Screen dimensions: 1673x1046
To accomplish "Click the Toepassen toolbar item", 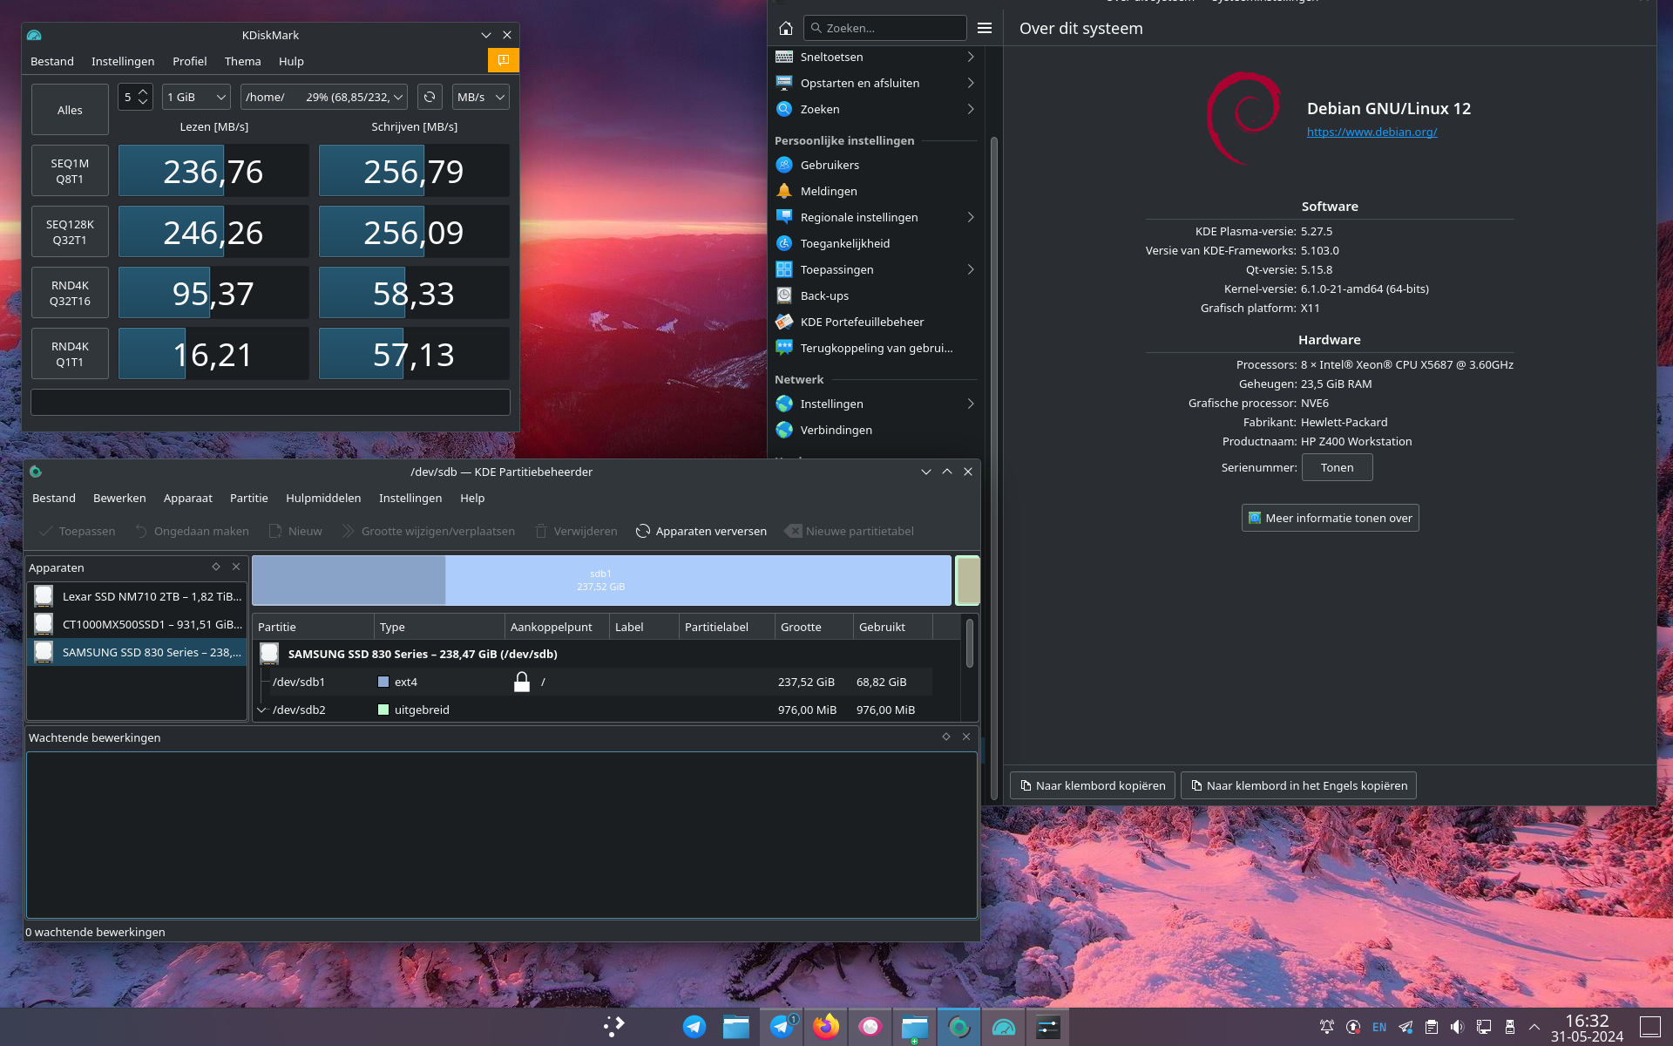I will pyautogui.click(x=77, y=531).
